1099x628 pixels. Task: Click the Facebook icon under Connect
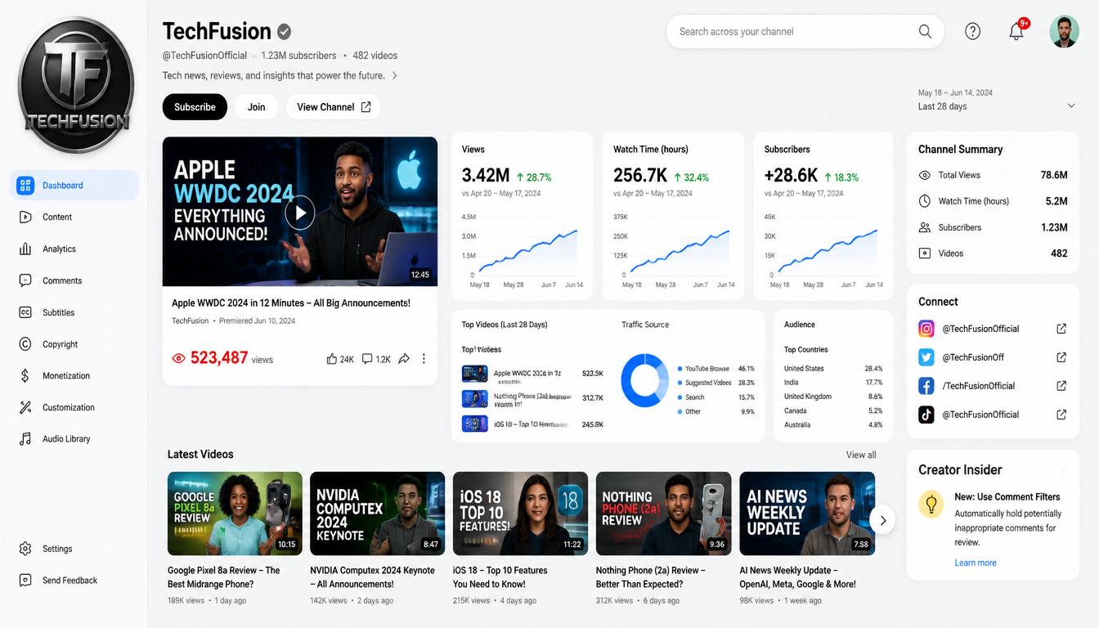tap(926, 386)
